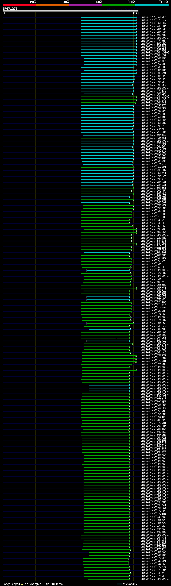Screen dimensions: 171x586
Task: Select label UniRef100_B6TKL2
Action: pos(153,194)
